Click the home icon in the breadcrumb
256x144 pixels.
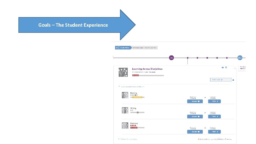117,48
